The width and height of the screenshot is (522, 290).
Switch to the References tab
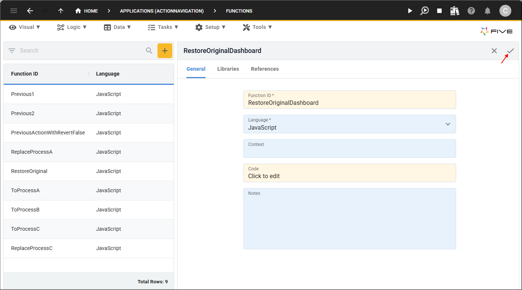pos(265,69)
